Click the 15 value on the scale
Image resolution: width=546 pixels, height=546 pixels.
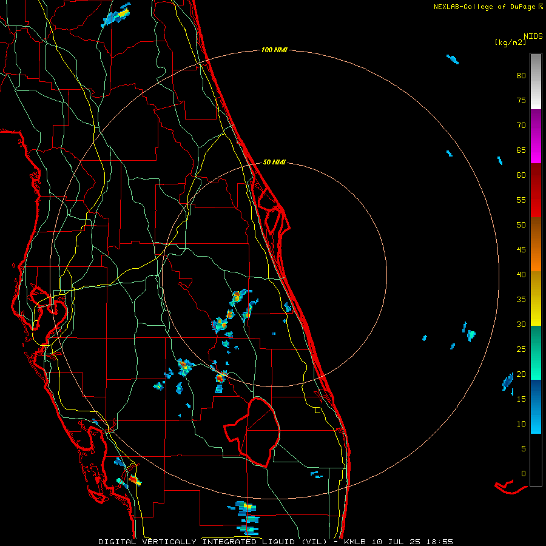click(x=521, y=399)
